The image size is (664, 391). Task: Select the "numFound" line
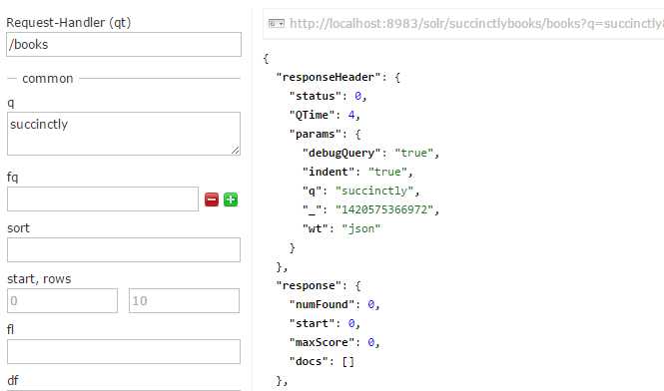pyautogui.click(x=334, y=304)
